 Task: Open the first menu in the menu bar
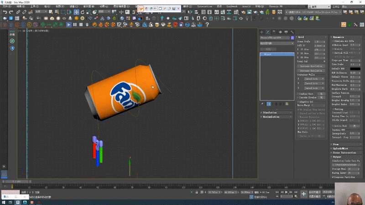pos(7,6)
